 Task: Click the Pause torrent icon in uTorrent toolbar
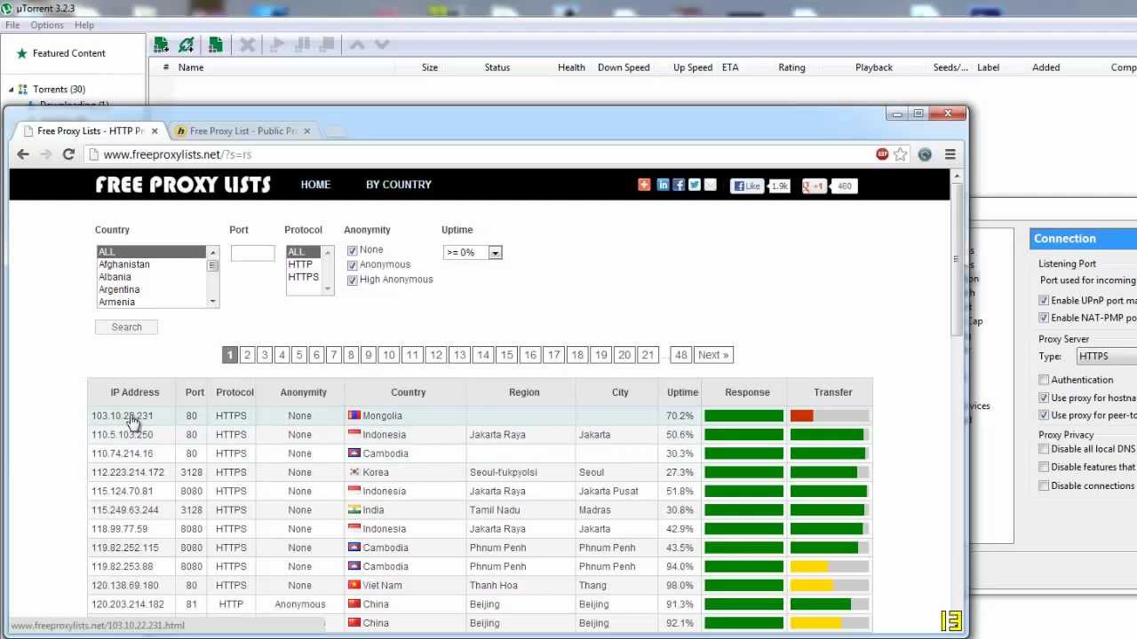click(x=303, y=44)
